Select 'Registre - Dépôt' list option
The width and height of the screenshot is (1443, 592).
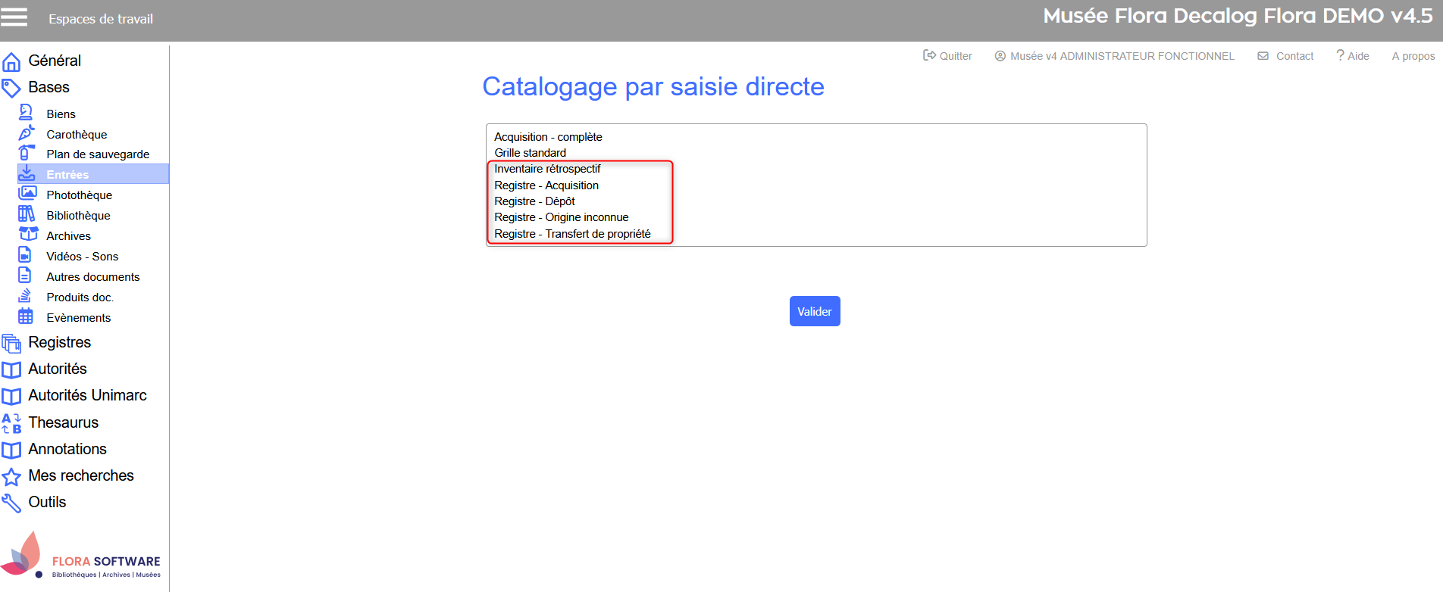coord(534,201)
